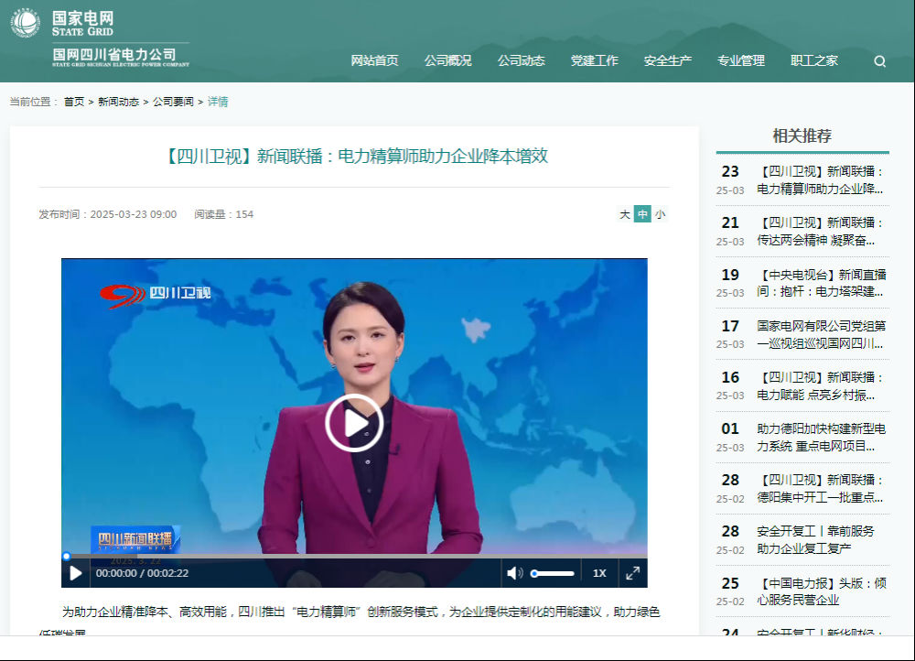Go to 公司要闻 in the breadcrumb

coord(173,102)
